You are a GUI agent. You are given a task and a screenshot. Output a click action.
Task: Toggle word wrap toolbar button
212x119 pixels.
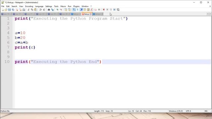pyautogui.click(x=74, y=10)
